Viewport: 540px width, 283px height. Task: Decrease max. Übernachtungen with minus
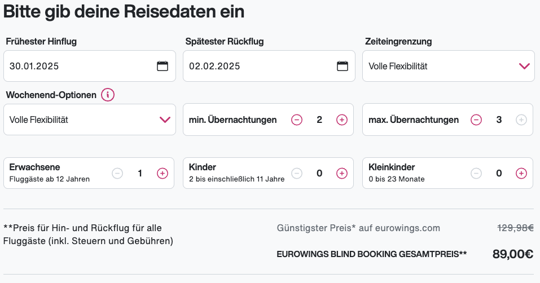(x=476, y=120)
